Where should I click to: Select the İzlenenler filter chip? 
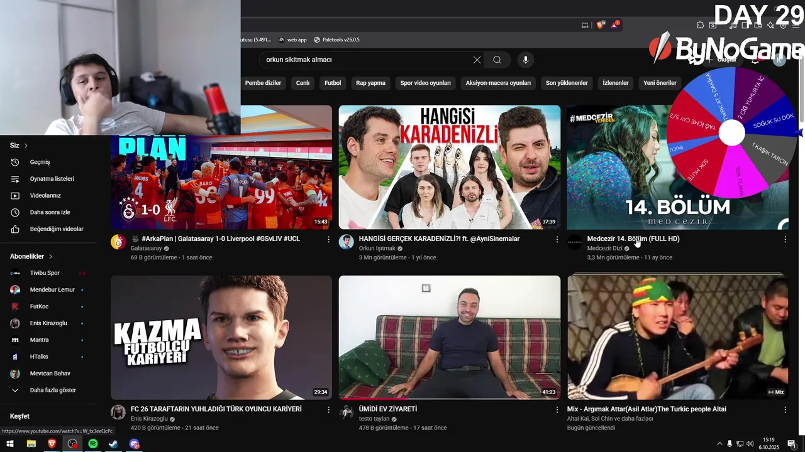(x=616, y=83)
